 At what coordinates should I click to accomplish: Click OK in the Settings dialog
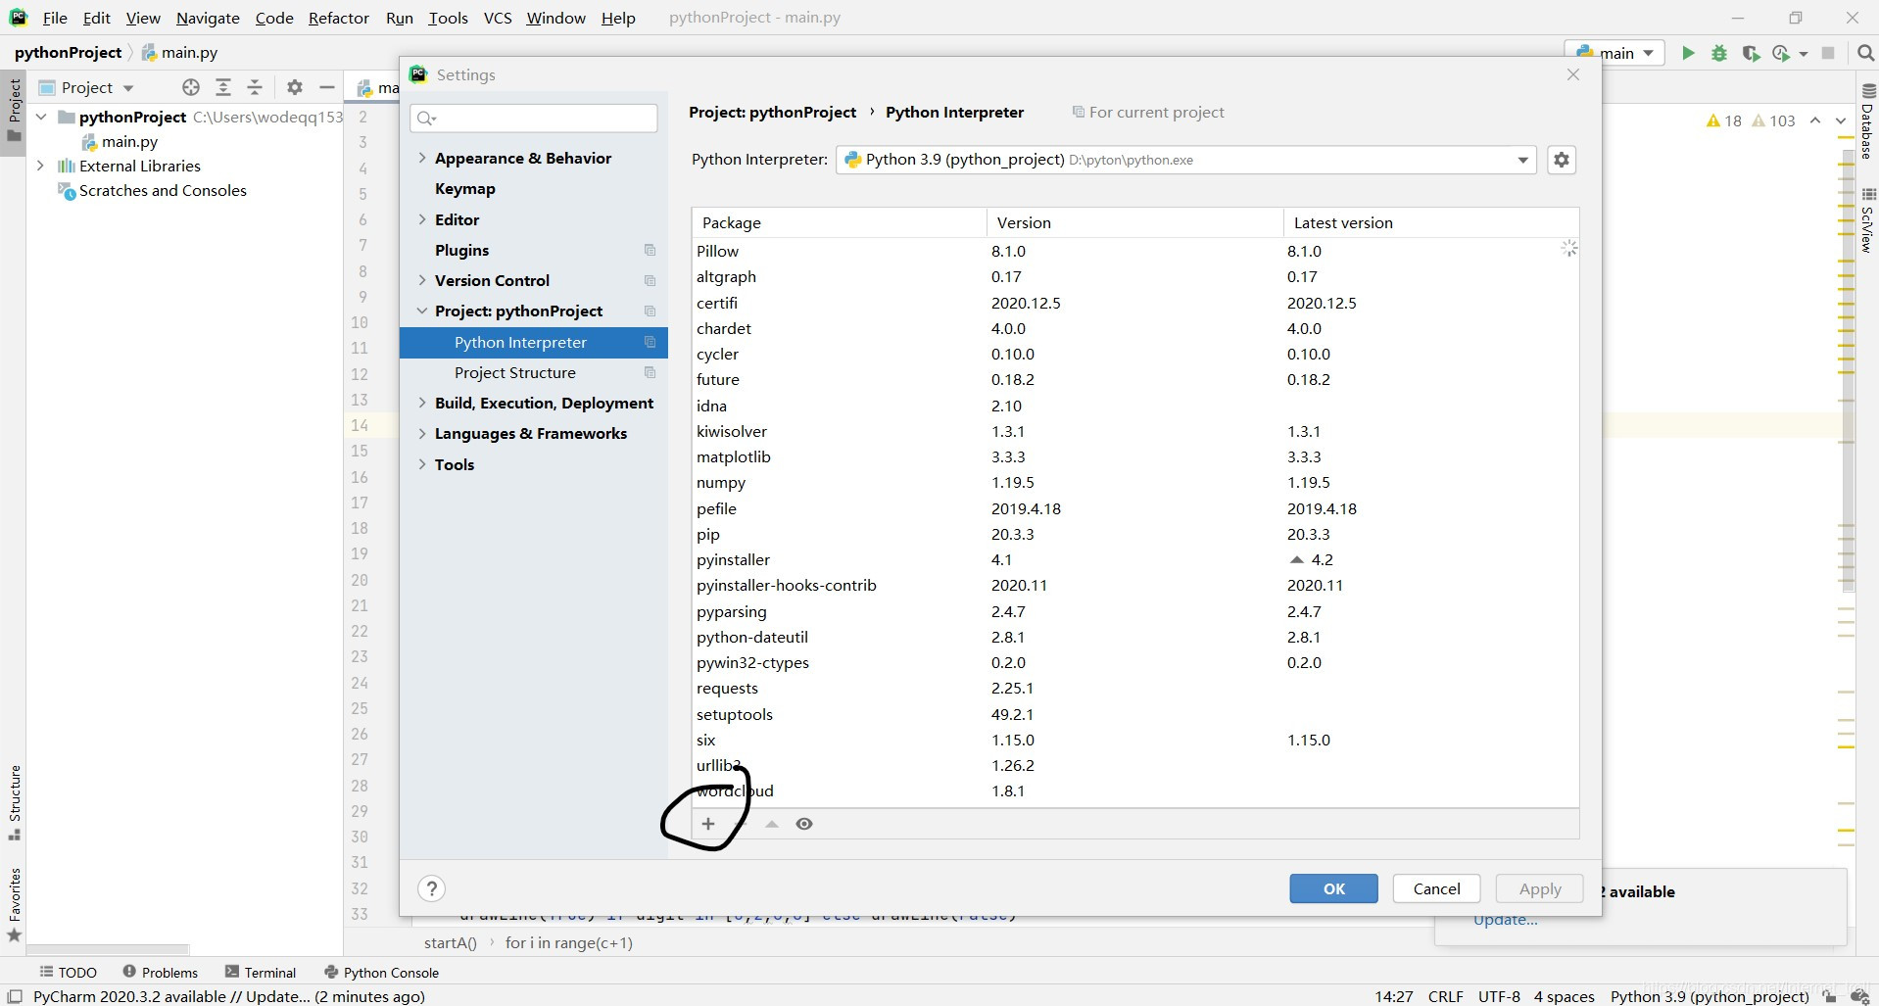click(x=1333, y=888)
